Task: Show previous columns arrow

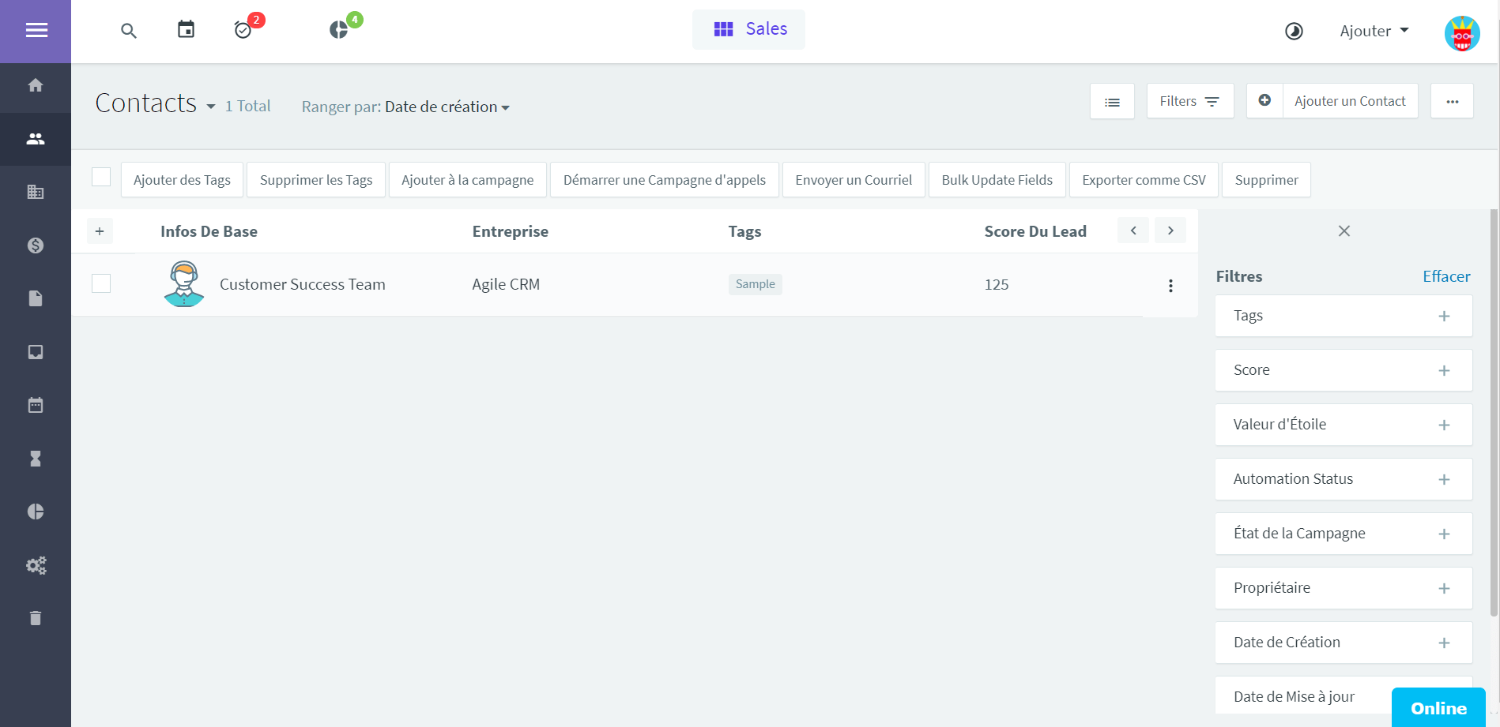Action: click(1133, 230)
